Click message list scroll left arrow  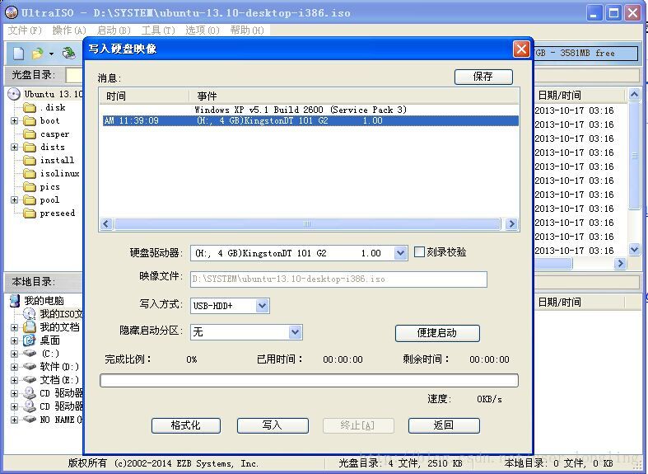pos(106,224)
